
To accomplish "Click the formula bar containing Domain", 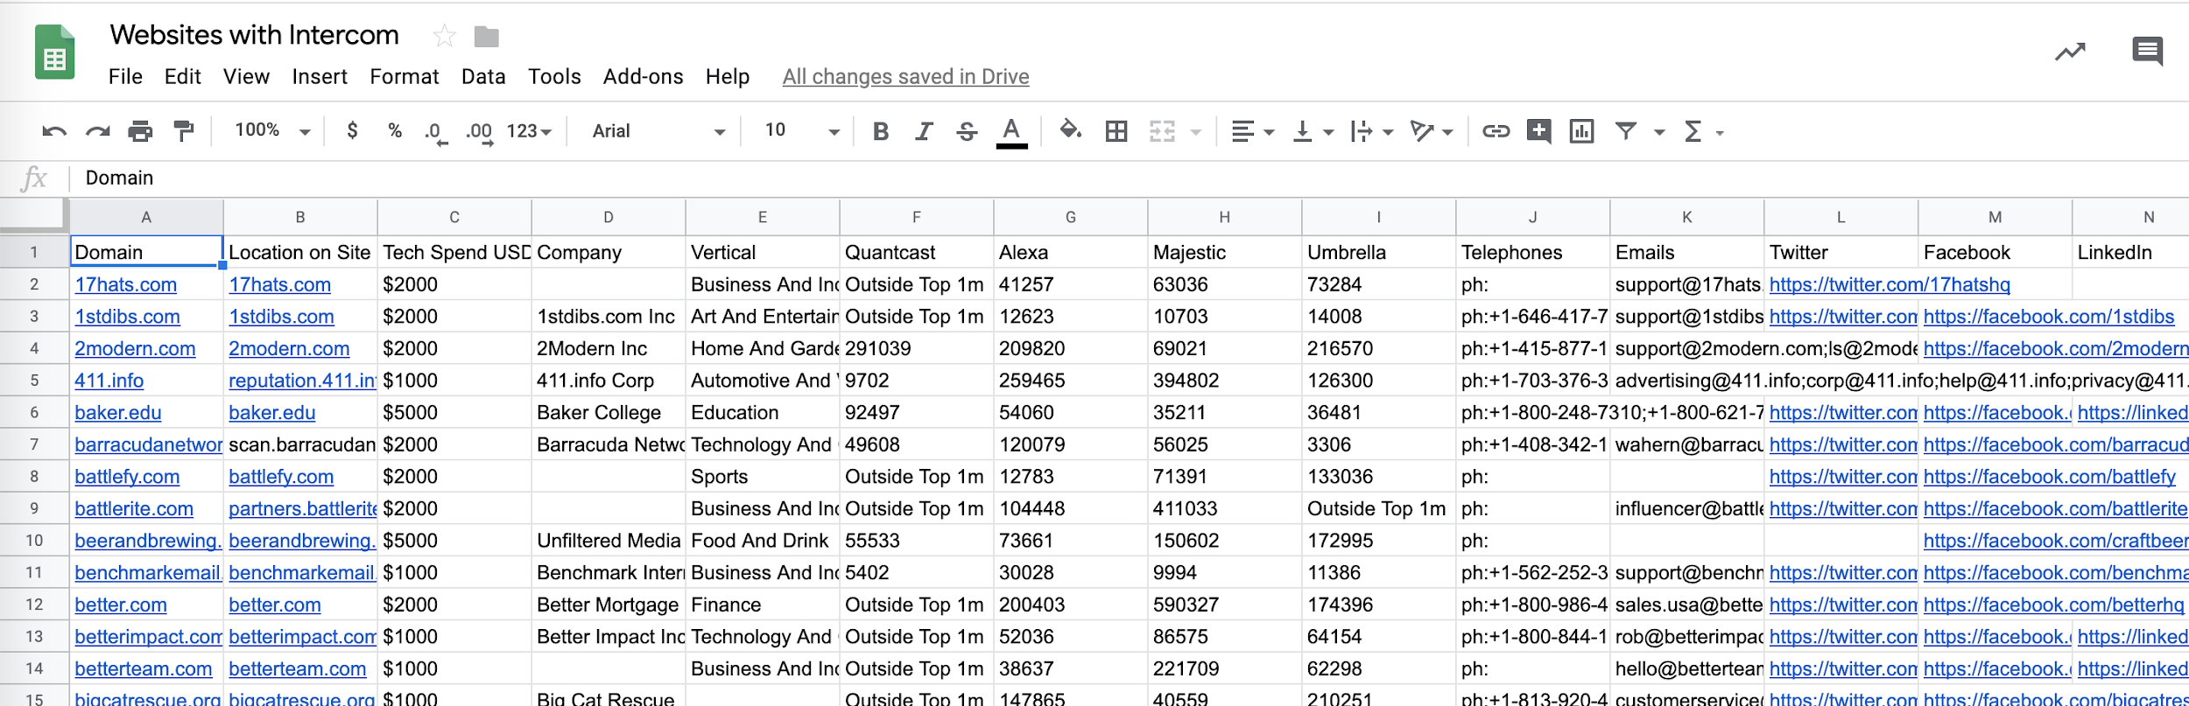I will pos(1130,178).
